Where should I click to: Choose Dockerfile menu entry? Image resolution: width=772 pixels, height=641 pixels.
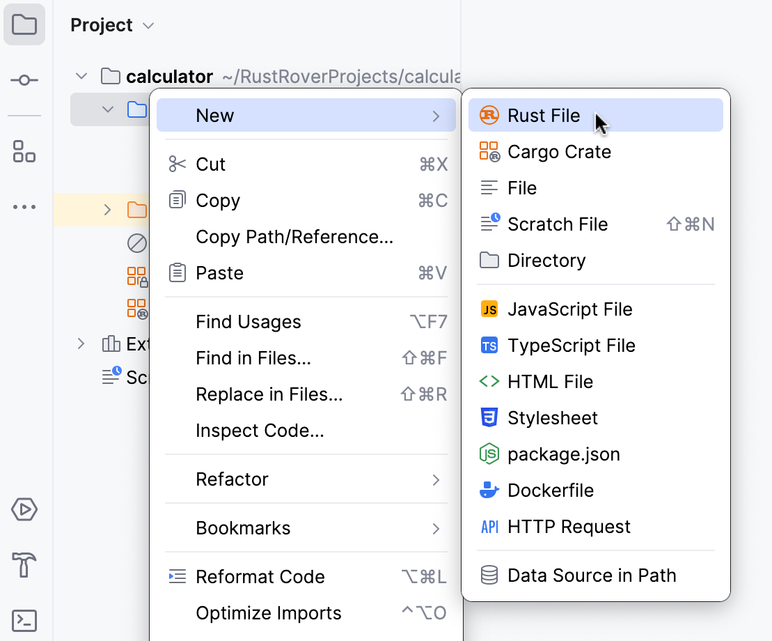tap(596, 491)
